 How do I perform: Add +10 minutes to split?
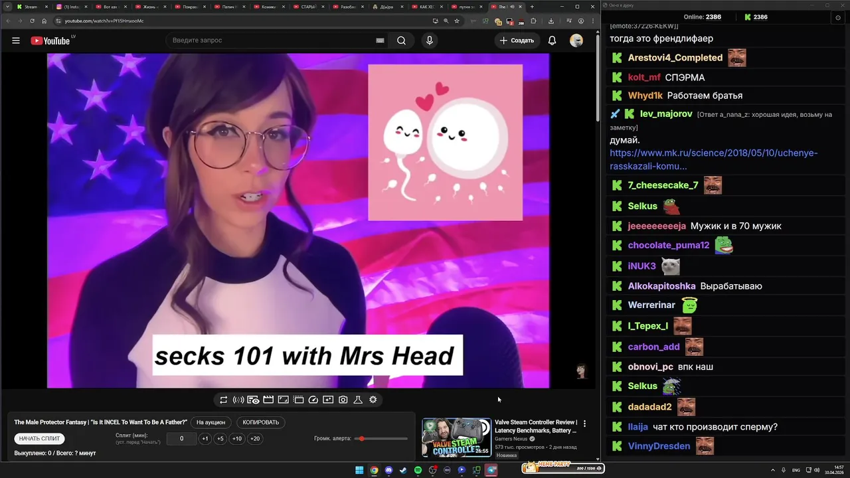pos(237,439)
